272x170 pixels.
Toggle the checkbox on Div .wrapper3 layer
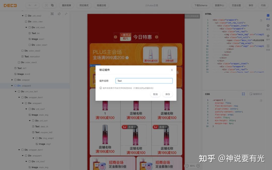15,85
